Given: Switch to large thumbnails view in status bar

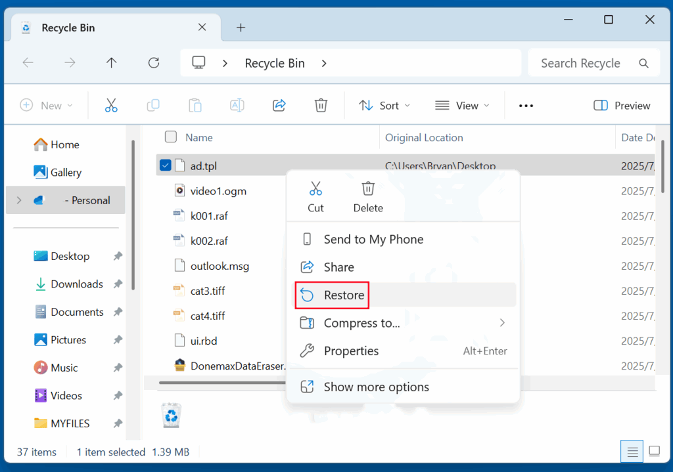Looking at the screenshot, I should (x=654, y=452).
